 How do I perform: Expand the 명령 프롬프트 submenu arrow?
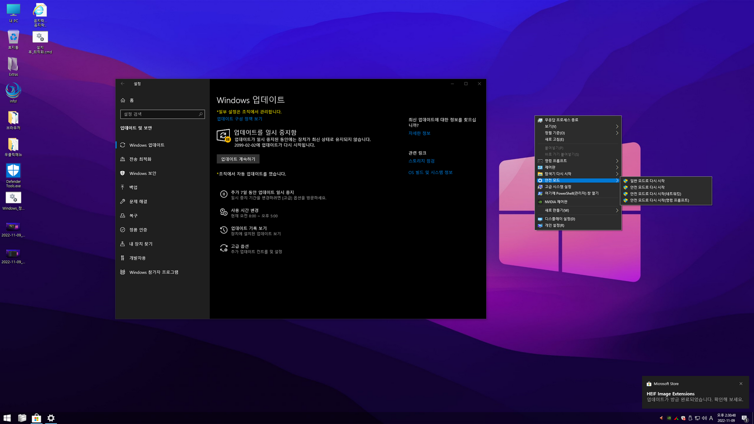[x=617, y=161]
